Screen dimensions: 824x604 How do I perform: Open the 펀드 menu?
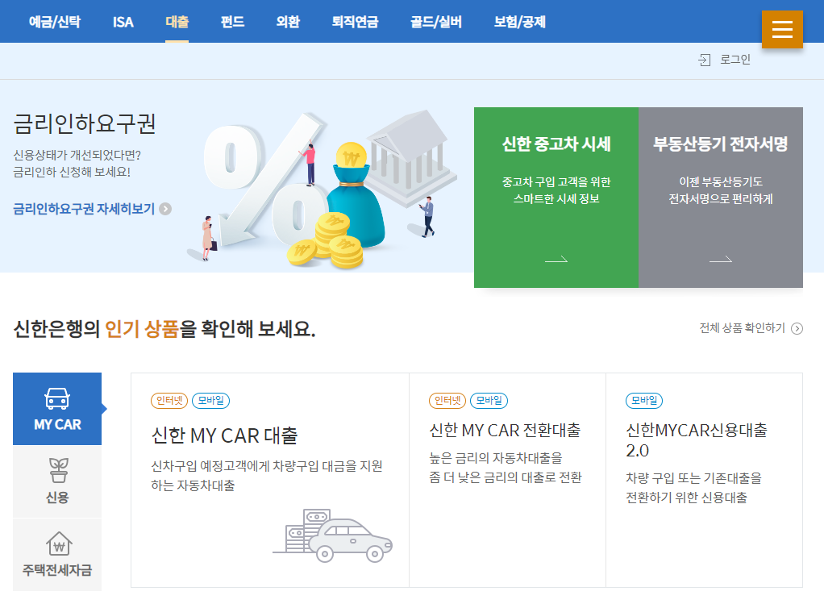click(x=232, y=22)
